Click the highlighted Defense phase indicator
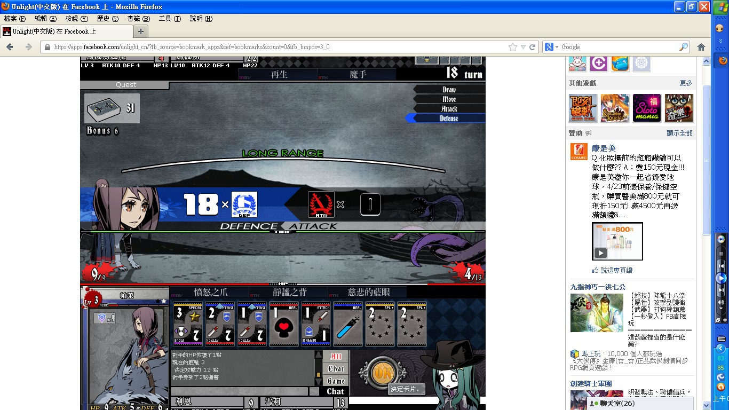The height and width of the screenshot is (410, 729). [x=446, y=119]
